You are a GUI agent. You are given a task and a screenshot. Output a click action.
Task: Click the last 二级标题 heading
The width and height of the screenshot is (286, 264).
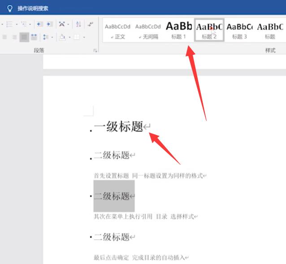tap(112, 237)
